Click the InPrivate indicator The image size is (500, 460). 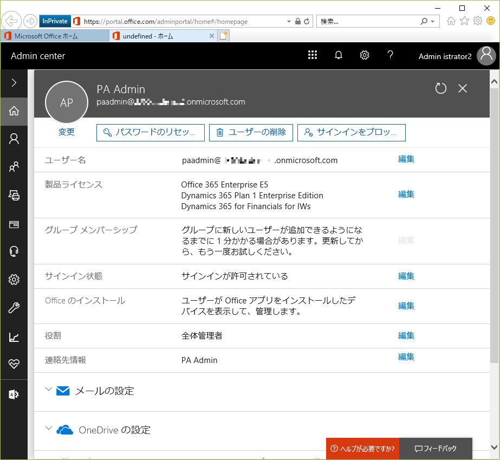point(55,21)
